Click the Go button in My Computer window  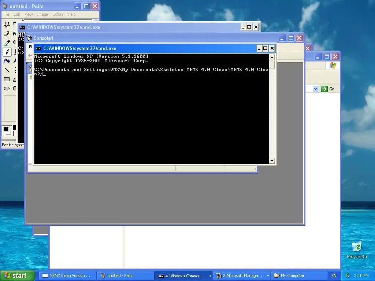(x=328, y=89)
